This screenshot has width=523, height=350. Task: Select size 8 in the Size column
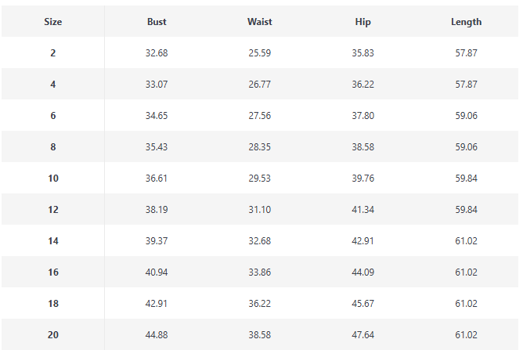tap(53, 147)
